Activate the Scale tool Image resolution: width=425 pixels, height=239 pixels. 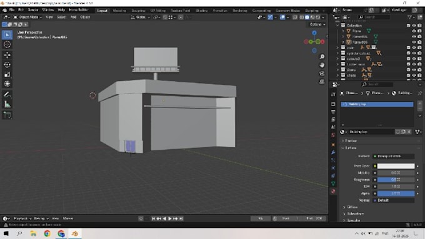pyautogui.click(x=7, y=74)
